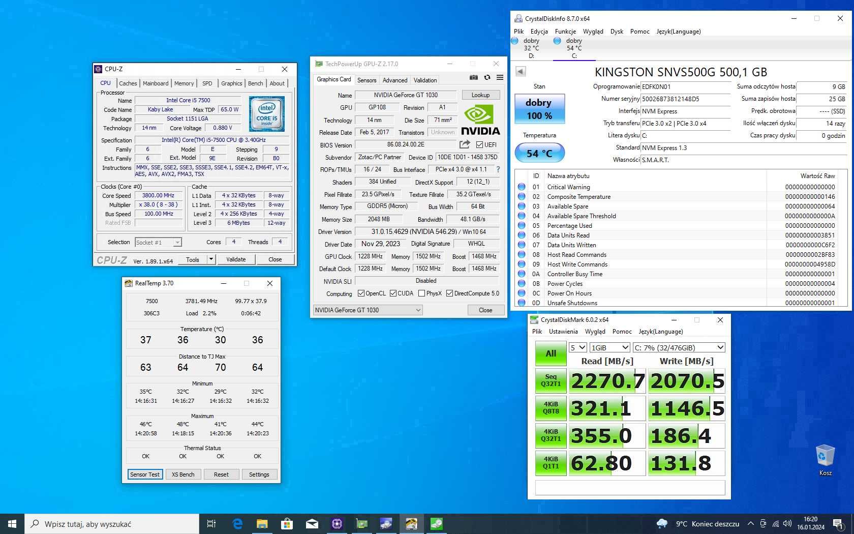Switch to the Caches tab in CPU-Z

pyautogui.click(x=128, y=83)
